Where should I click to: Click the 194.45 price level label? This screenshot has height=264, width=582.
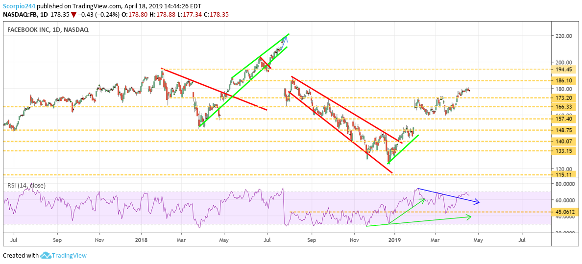point(564,70)
